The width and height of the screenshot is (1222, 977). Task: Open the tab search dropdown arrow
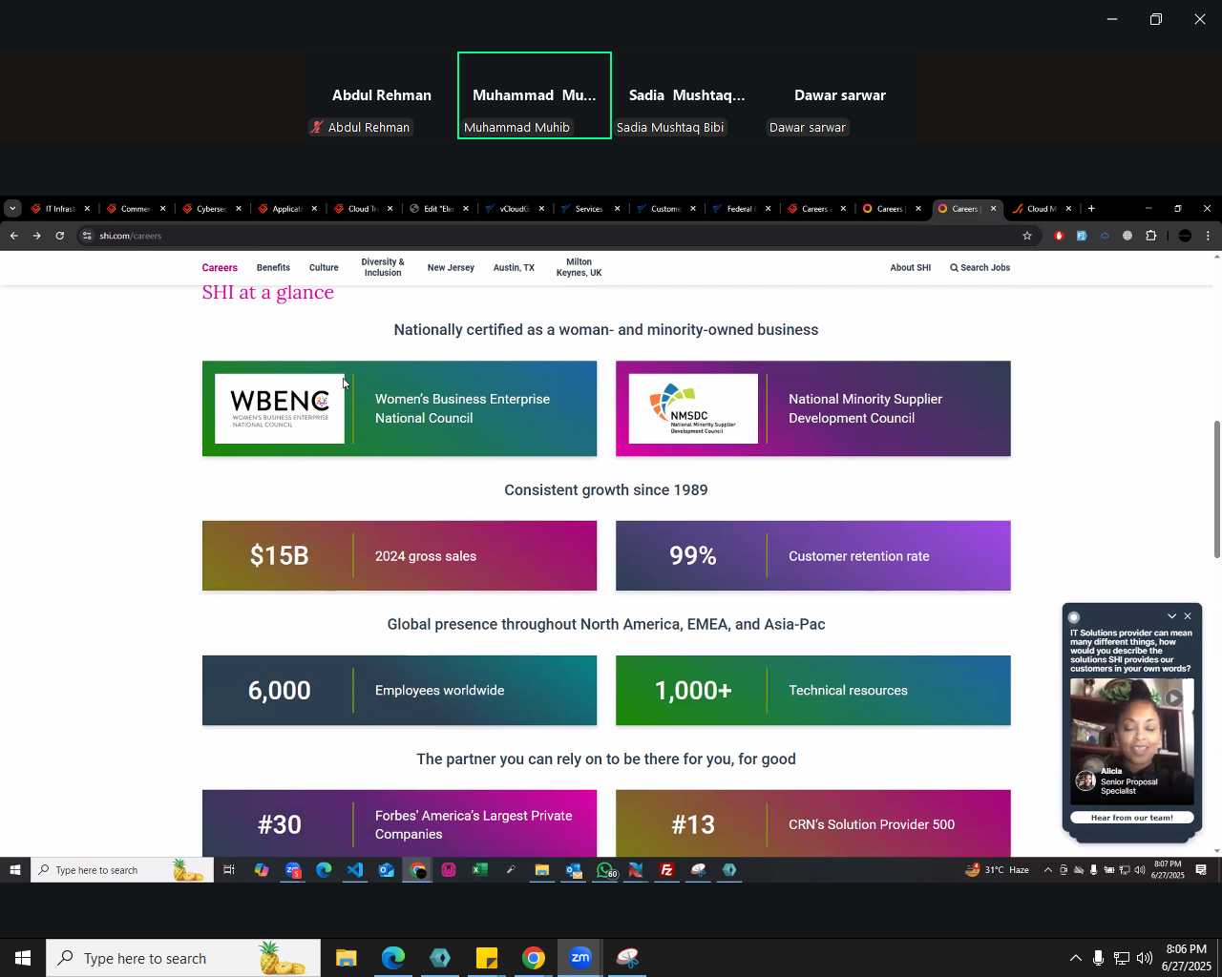click(x=11, y=209)
